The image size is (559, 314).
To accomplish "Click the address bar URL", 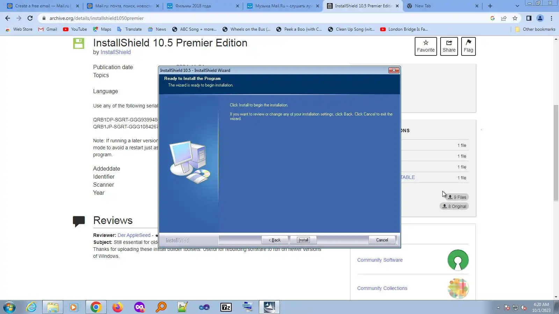I will (96, 18).
